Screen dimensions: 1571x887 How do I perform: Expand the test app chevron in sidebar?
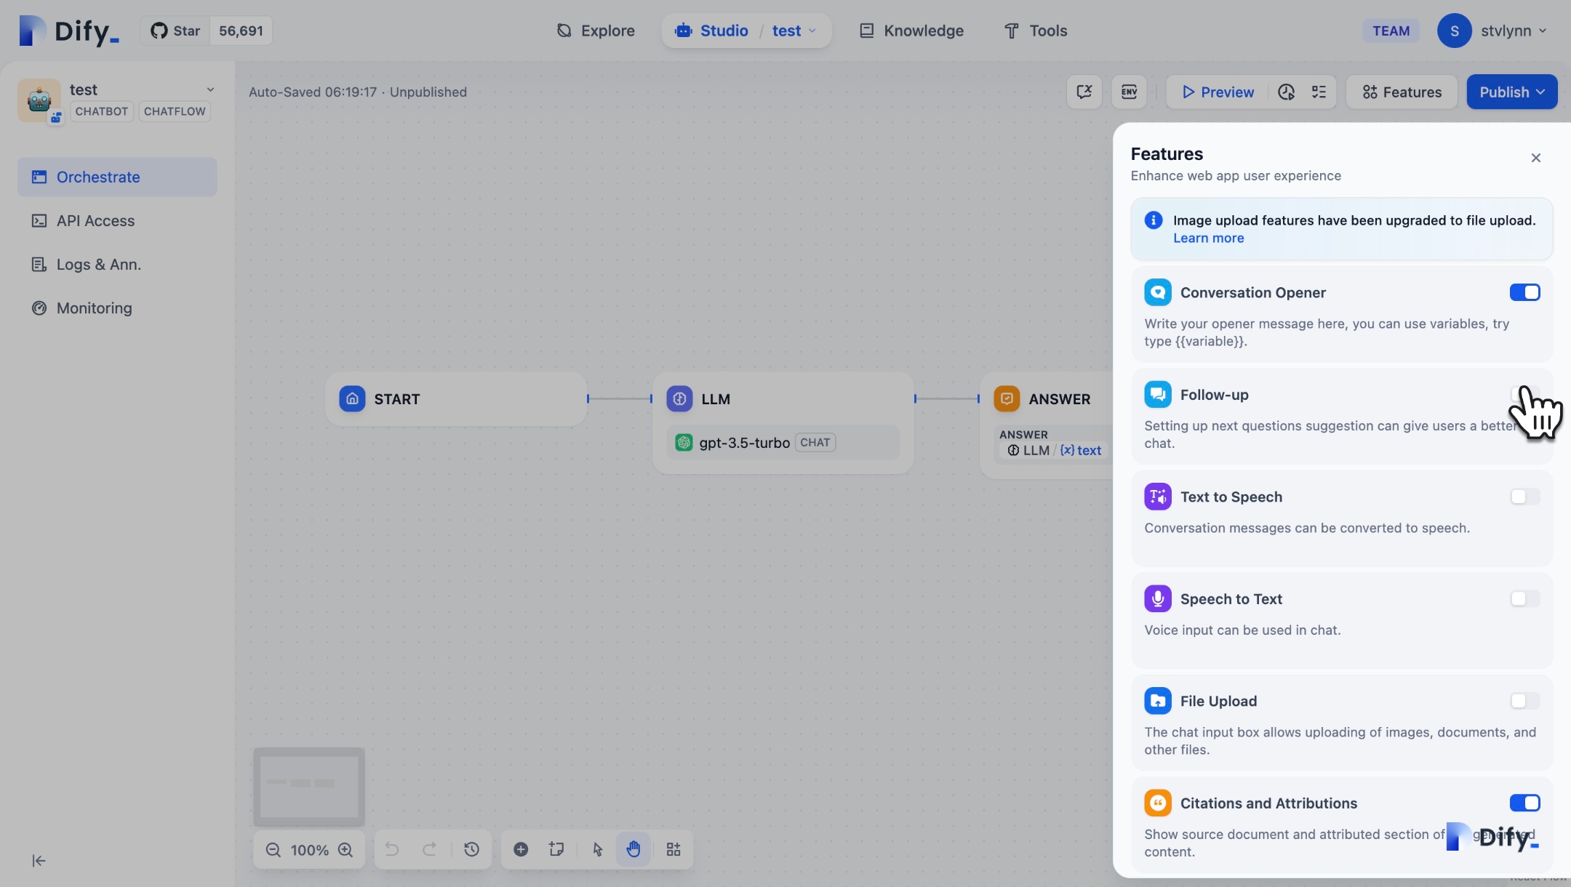coord(210,89)
